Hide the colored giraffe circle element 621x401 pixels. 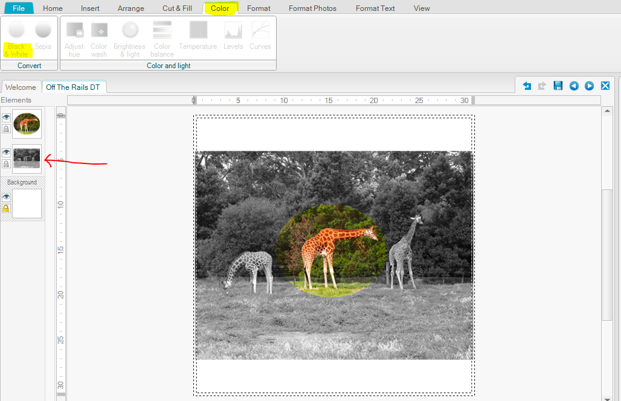click(x=6, y=117)
